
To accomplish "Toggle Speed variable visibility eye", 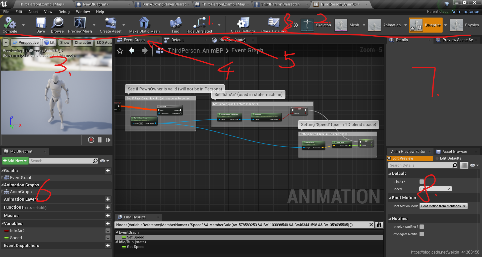I will (108, 238).
